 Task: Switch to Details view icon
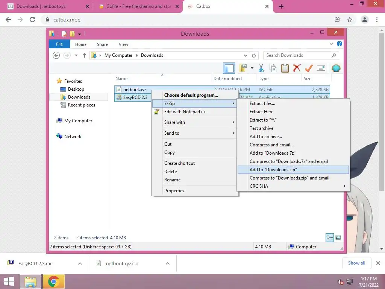pos(330,237)
